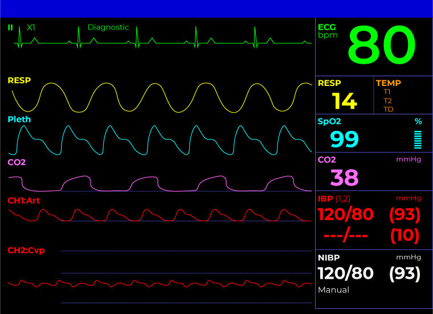Image resolution: width=433 pixels, height=314 pixels.
Task: Click the SpO2 signal strength bar indicator
Action: click(418, 139)
